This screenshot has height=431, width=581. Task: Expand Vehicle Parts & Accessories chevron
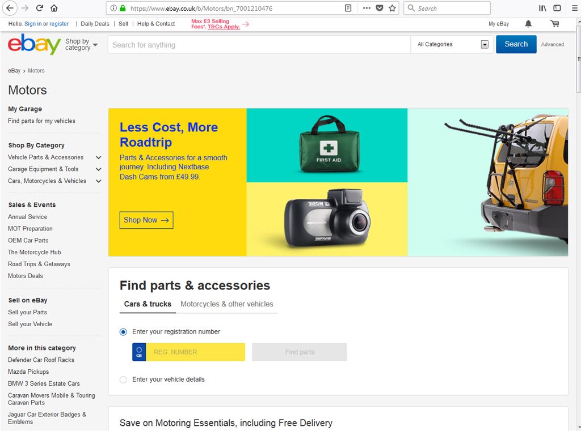coord(99,157)
